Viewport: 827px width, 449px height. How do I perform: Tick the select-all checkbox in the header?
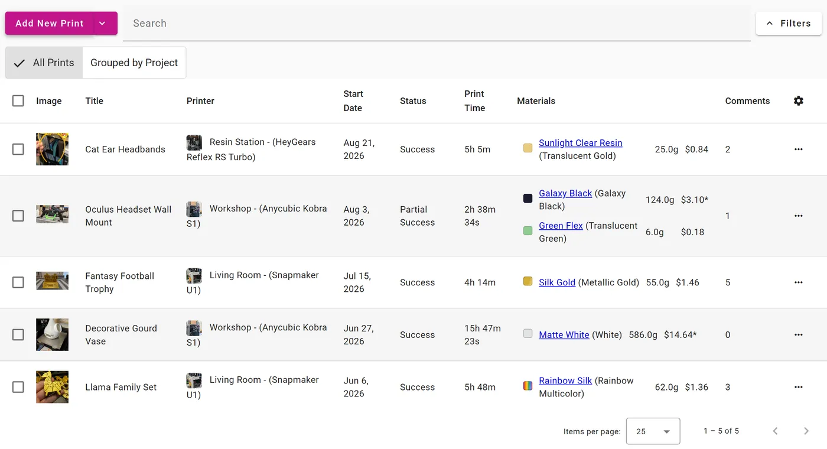tap(18, 101)
